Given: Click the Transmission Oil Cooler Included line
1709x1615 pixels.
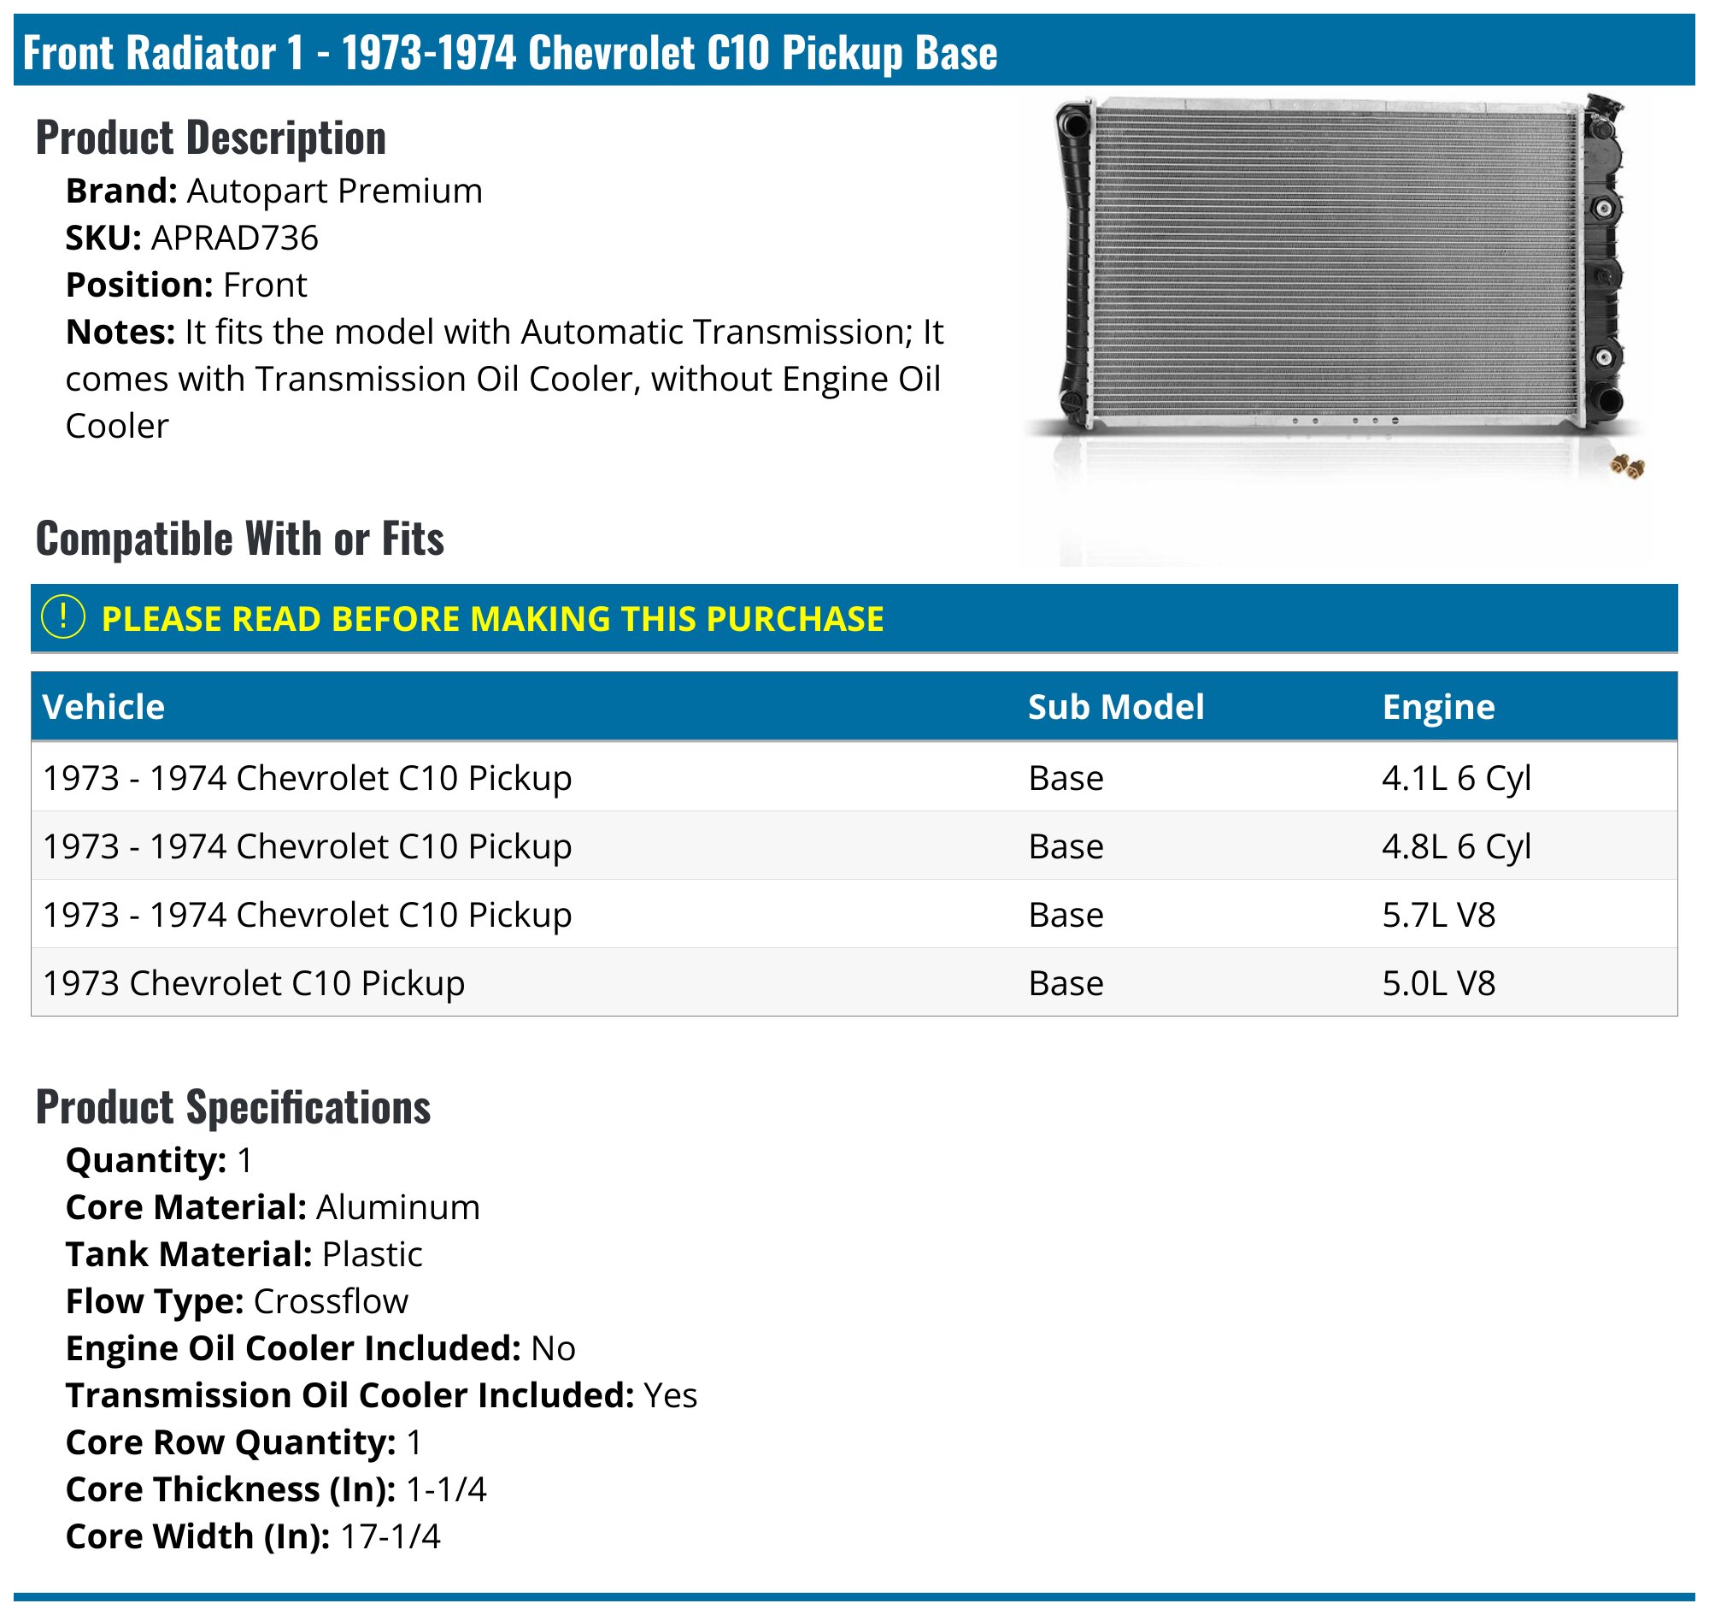Looking at the screenshot, I should pyautogui.click(x=381, y=1394).
